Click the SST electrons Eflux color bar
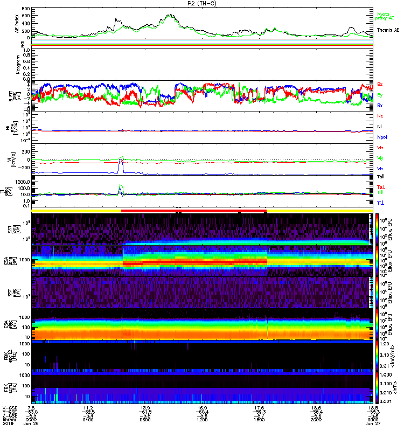404x431 pixels. pyautogui.click(x=377, y=293)
